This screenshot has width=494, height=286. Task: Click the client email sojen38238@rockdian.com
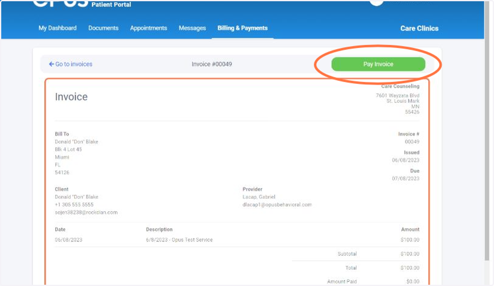[x=86, y=212]
